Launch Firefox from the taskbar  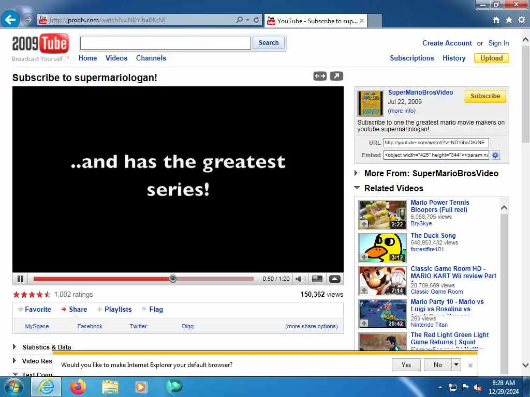[x=78, y=387]
